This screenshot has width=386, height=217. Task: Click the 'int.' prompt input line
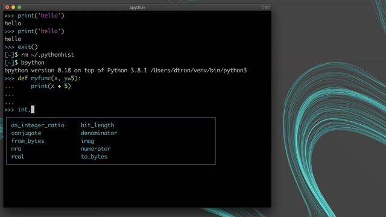(19, 110)
